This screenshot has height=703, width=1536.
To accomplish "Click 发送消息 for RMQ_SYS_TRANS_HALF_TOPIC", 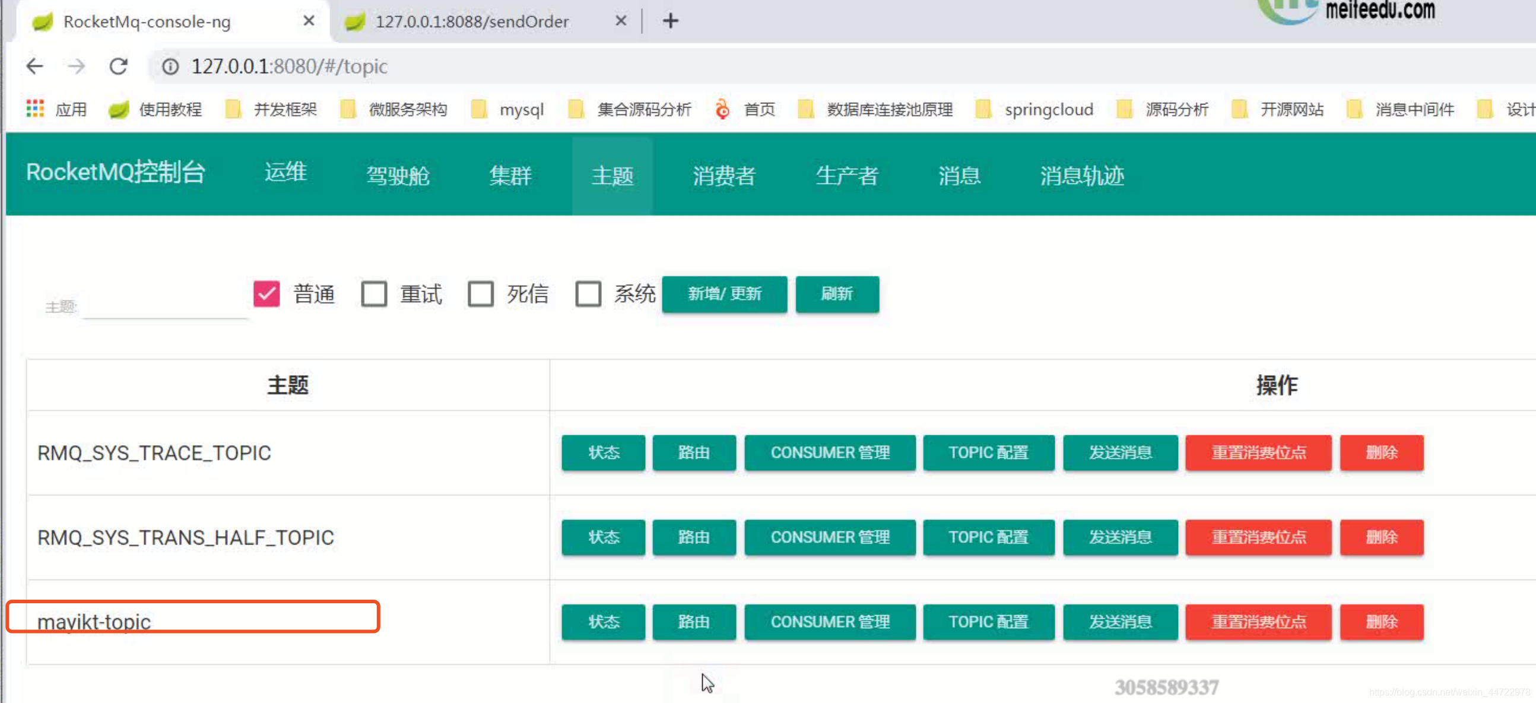I will (1121, 537).
